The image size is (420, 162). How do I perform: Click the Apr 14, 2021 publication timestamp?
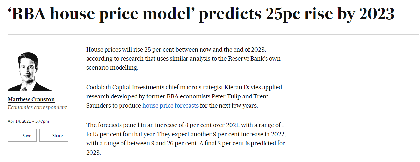28,121
